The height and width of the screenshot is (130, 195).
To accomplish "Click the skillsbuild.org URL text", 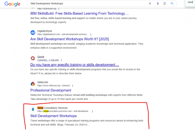I will tap(47, 9).
